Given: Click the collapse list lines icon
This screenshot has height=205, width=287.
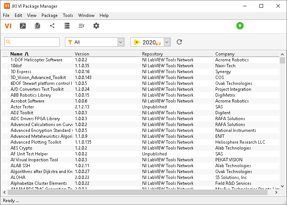Looking at the screenshot, I should (x=82, y=26).
